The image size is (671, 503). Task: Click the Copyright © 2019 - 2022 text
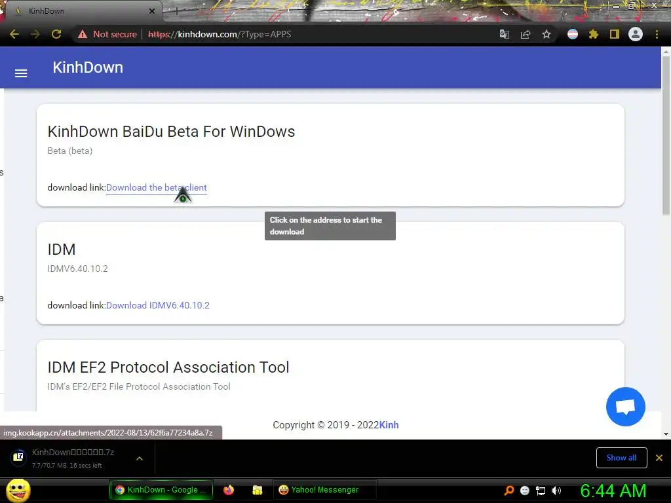[326, 424]
